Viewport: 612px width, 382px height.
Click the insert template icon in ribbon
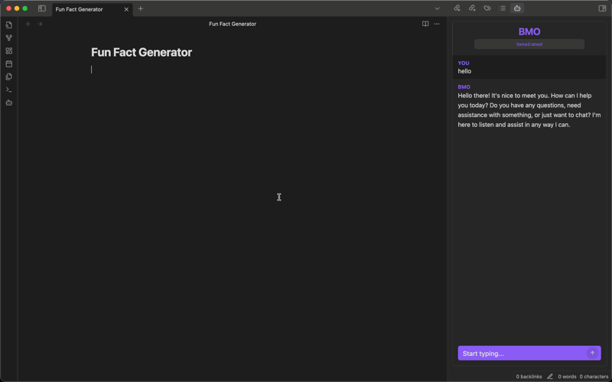pyautogui.click(x=9, y=77)
